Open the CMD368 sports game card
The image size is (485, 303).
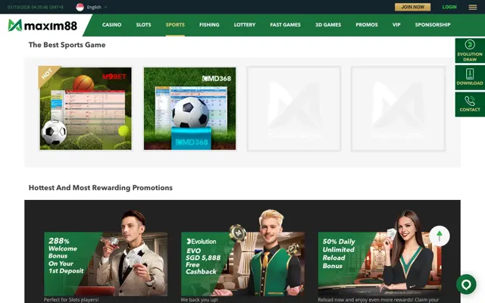point(189,108)
